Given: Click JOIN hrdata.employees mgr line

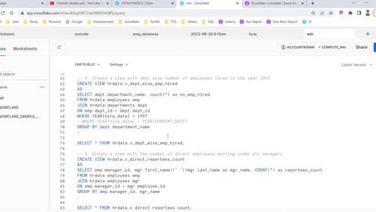Looking at the screenshot, I should click(108, 181).
